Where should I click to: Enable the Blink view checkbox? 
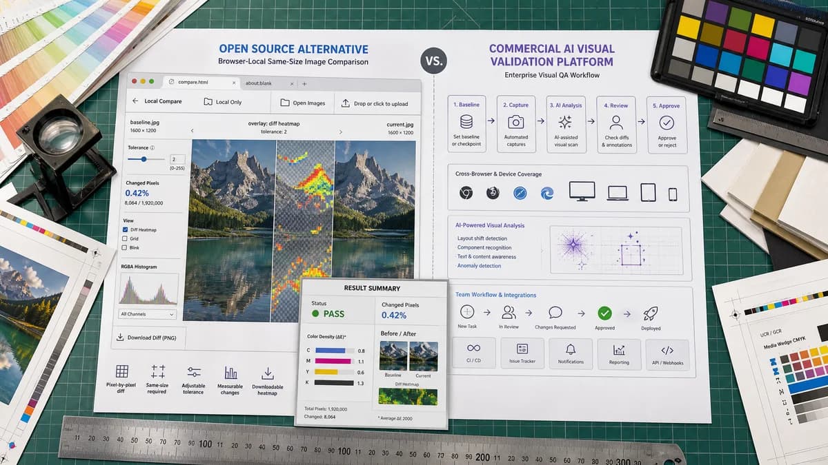coord(125,247)
